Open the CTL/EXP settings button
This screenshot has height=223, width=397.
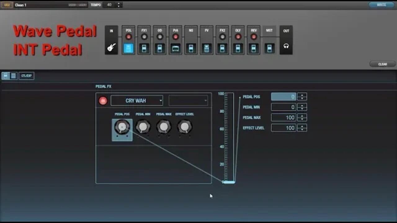point(26,76)
